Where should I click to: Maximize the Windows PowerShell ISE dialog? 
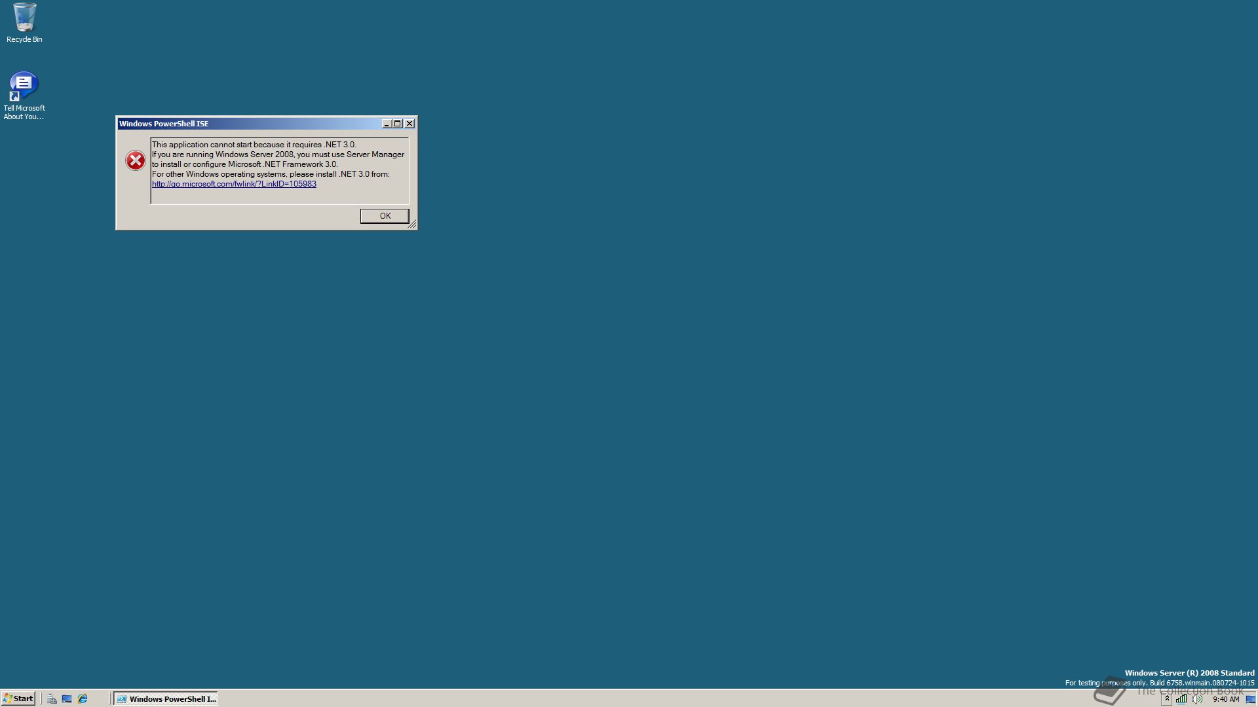point(397,124)
